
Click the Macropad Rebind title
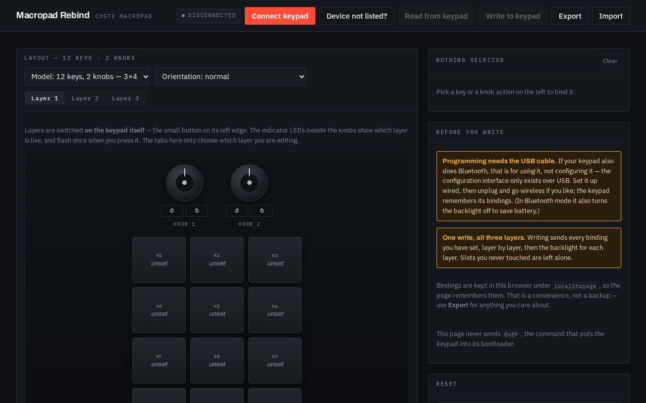click(x=53, y=16)
